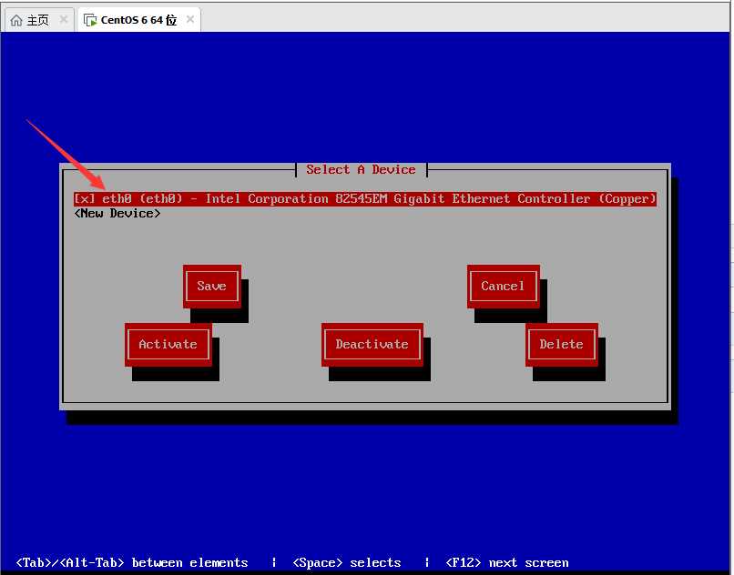Click the VM running icon on CentOS tab
Screen dimensions: 734x575
(x=90, y=20)
